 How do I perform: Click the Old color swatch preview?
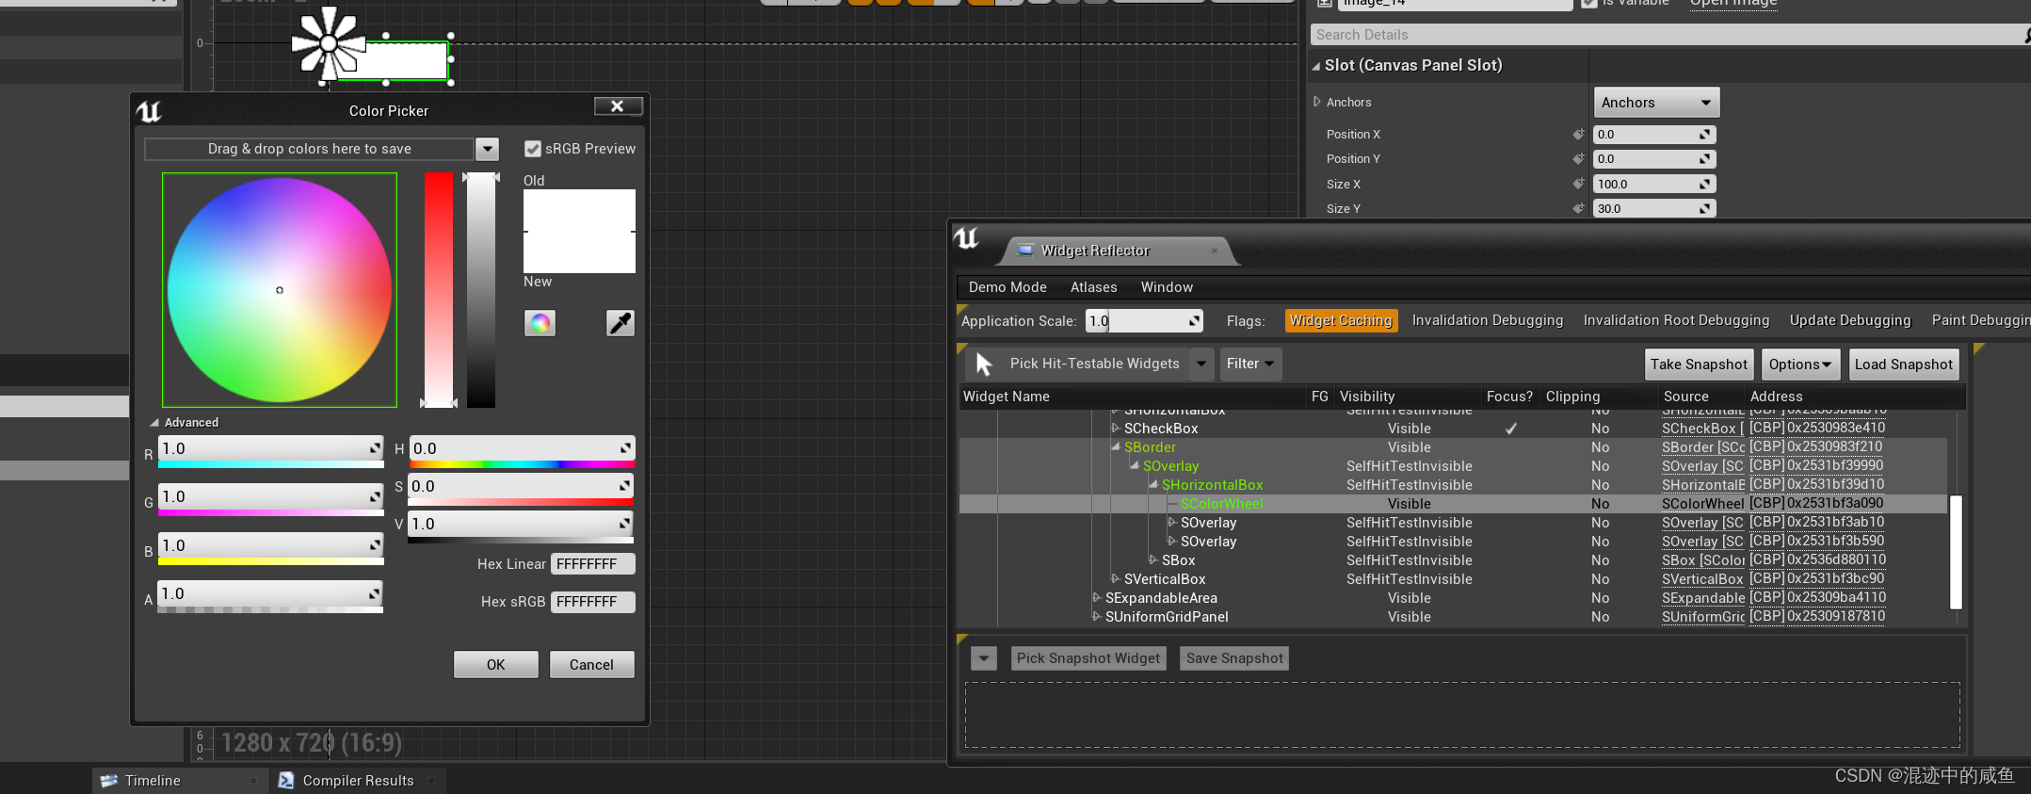(579, 211)
